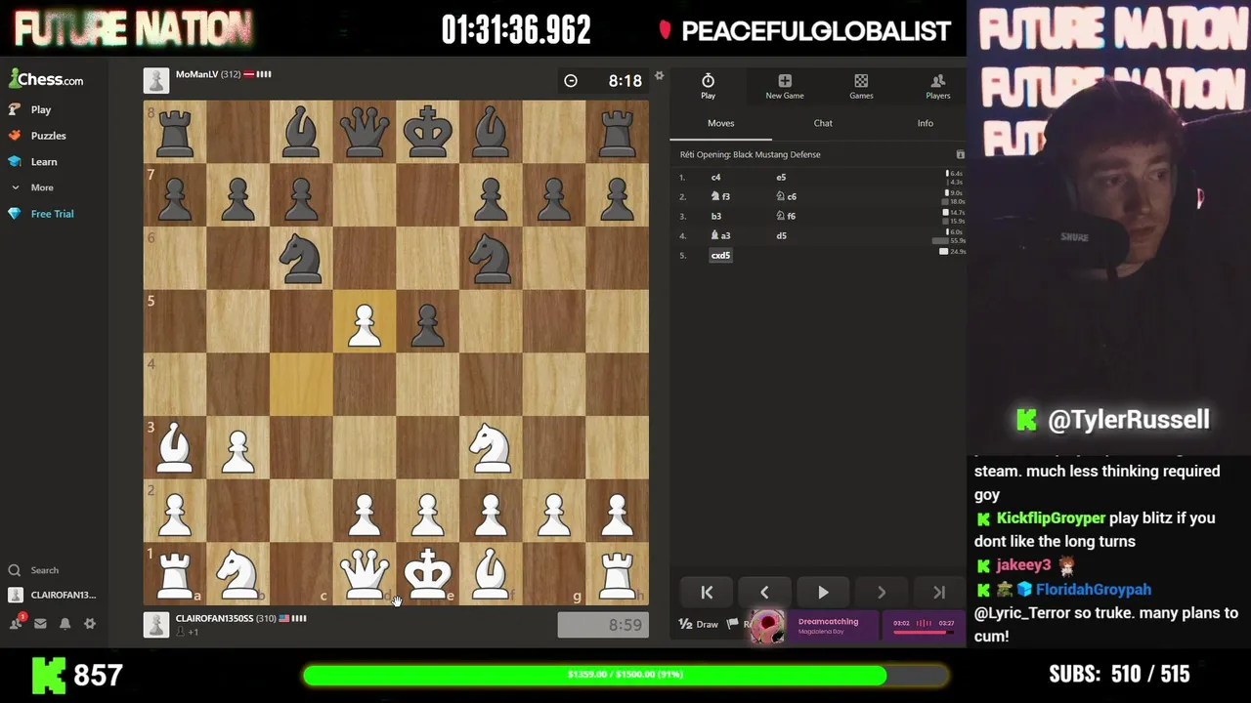Click the song progress bar
This screenshot has height=703, width=1251.
(x=923, y=632)
